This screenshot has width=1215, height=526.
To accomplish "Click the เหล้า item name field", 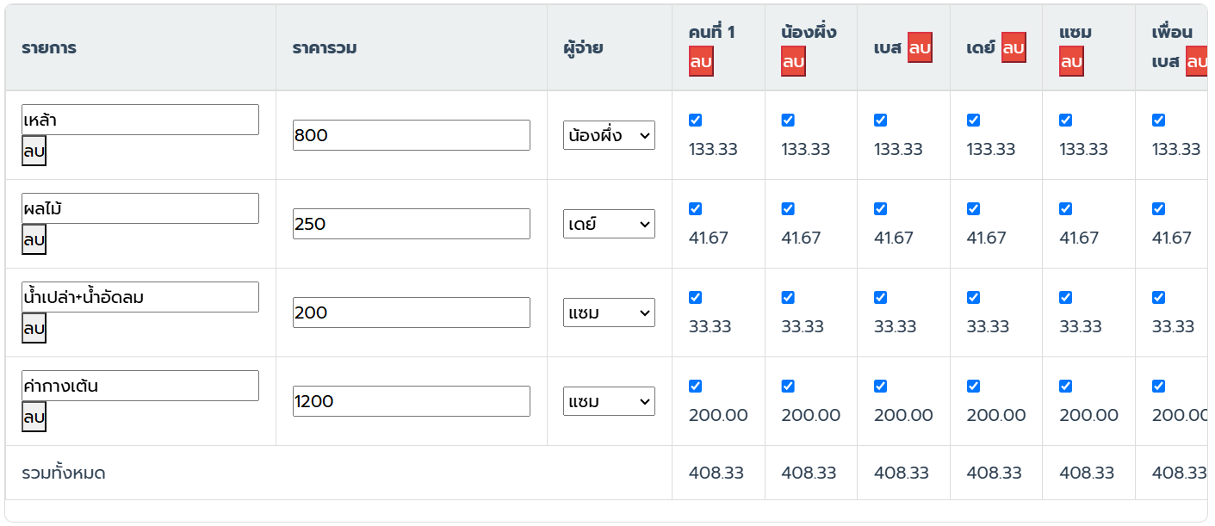I will pyautogui.click(x=140, y=120).
